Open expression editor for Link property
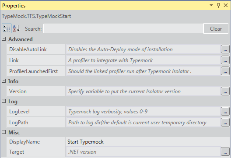The height and width of the screenshot is (158, 231). point(225,60)
